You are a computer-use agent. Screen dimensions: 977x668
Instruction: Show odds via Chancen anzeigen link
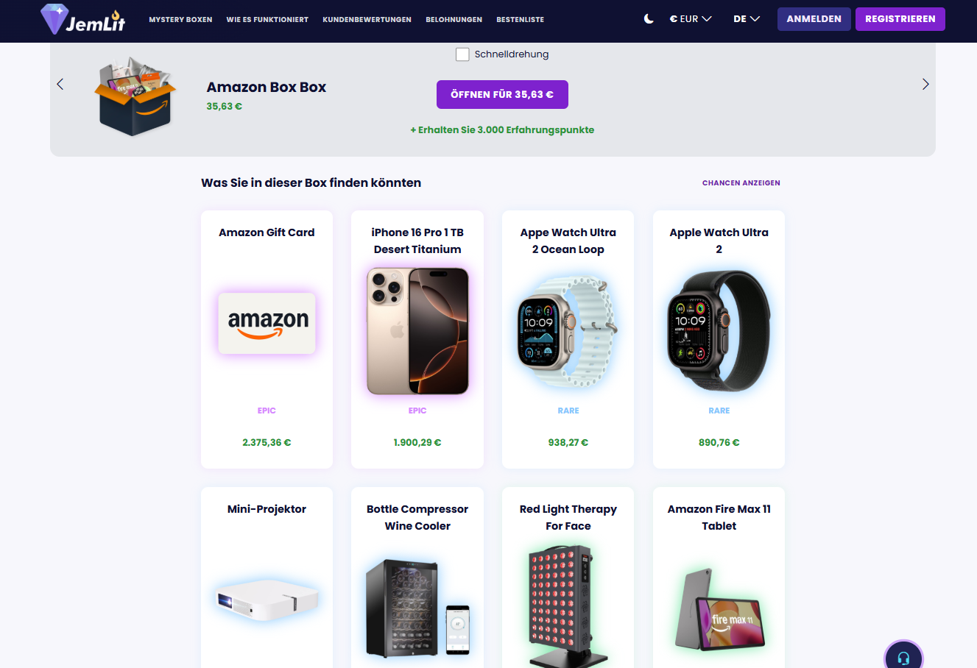[741, 183]
